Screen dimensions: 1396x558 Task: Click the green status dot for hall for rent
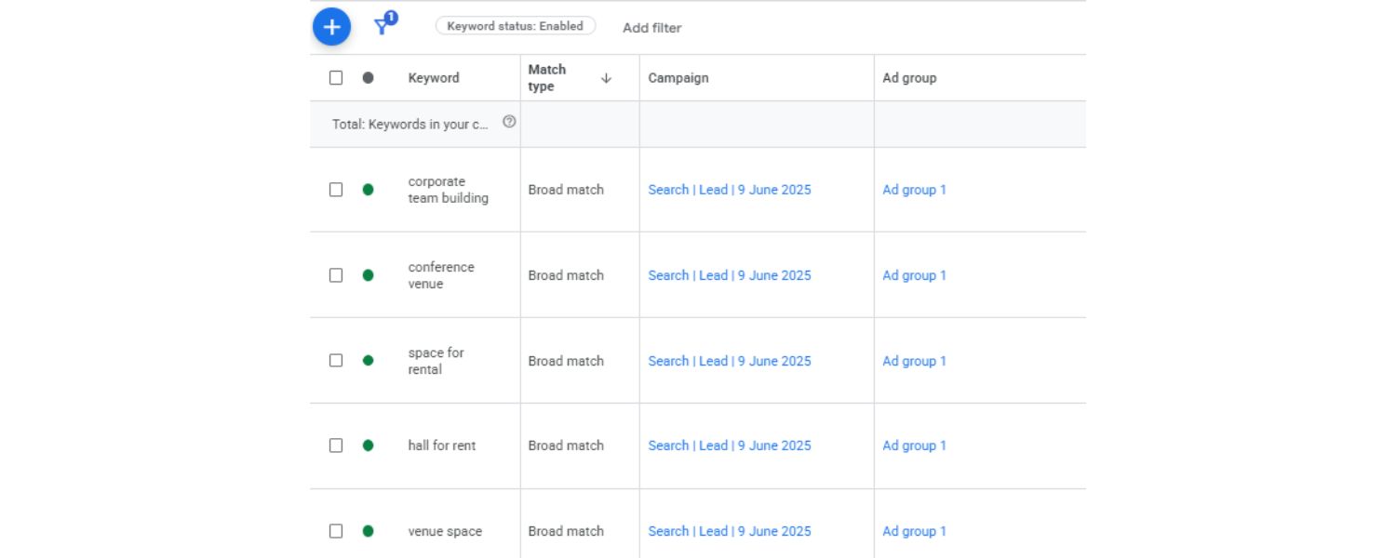(368, 445)
